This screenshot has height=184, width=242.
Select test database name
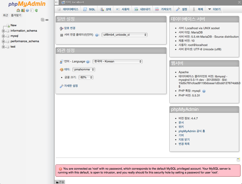click(x=13, y=47)
